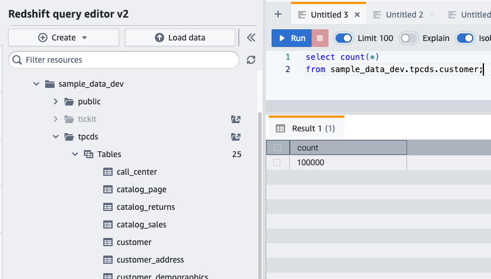
Task: Run the query
Action: coord(292,38)
